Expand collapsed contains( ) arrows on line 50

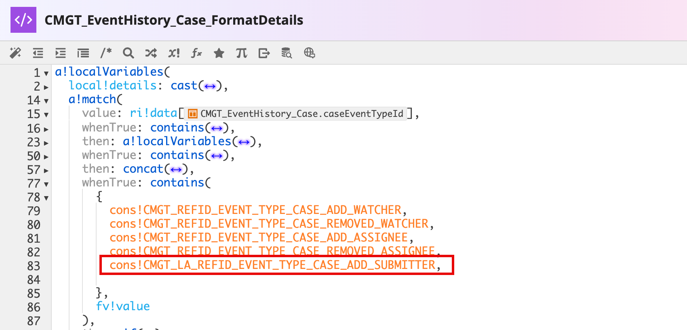coord(217,156)
